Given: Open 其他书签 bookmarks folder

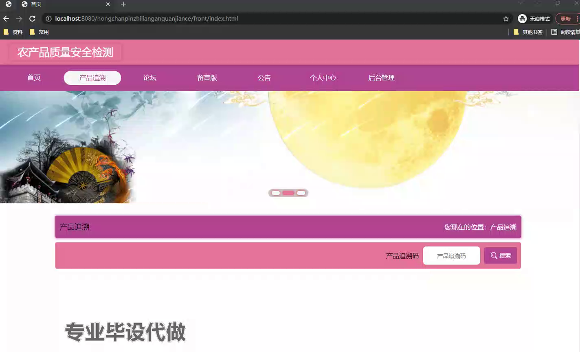Looking at the screenshot, I should (528, 32).
